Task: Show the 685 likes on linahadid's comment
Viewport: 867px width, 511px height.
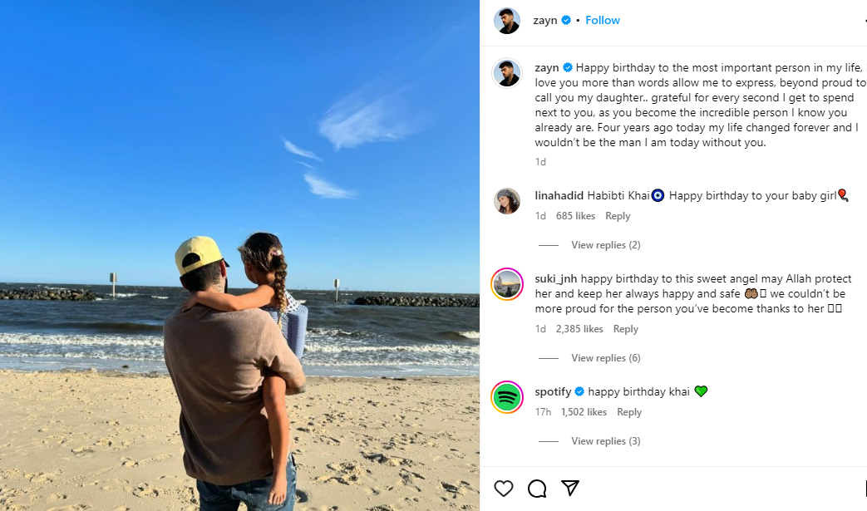Action: pyautogui.click(x=575, y=216)
